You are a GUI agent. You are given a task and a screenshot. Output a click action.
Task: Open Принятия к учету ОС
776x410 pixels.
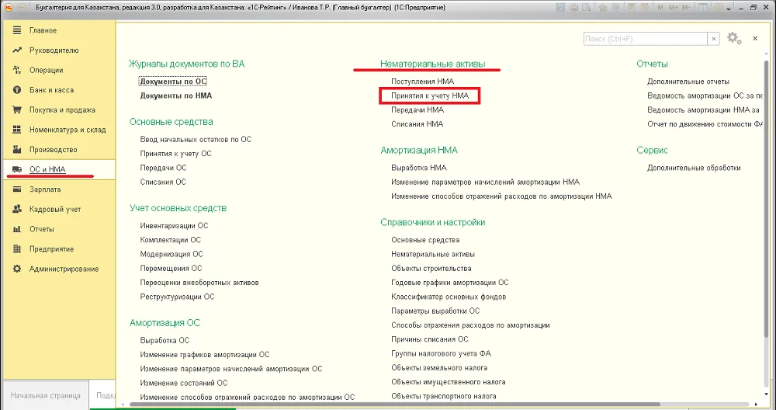[x=175, y=154]
